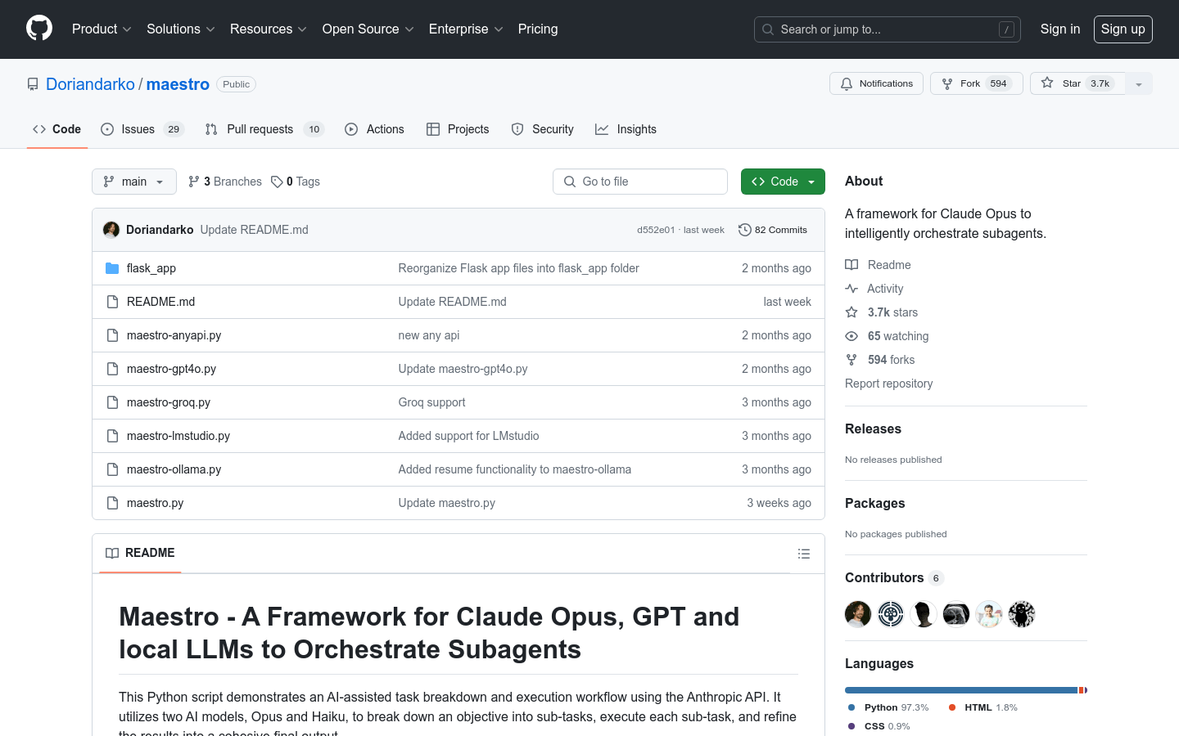Click the maestro-anyapi.py file icon
The width and height of the screenshot is (1179, 736).
pos(112,335)
